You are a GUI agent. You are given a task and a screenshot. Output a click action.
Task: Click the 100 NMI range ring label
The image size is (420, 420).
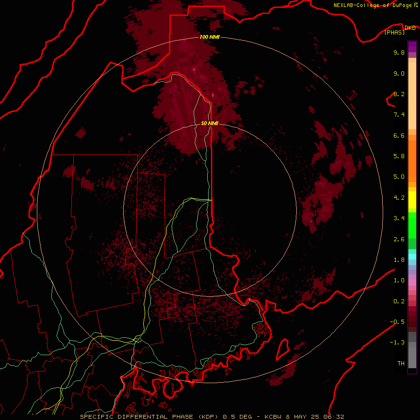(210, 37)
